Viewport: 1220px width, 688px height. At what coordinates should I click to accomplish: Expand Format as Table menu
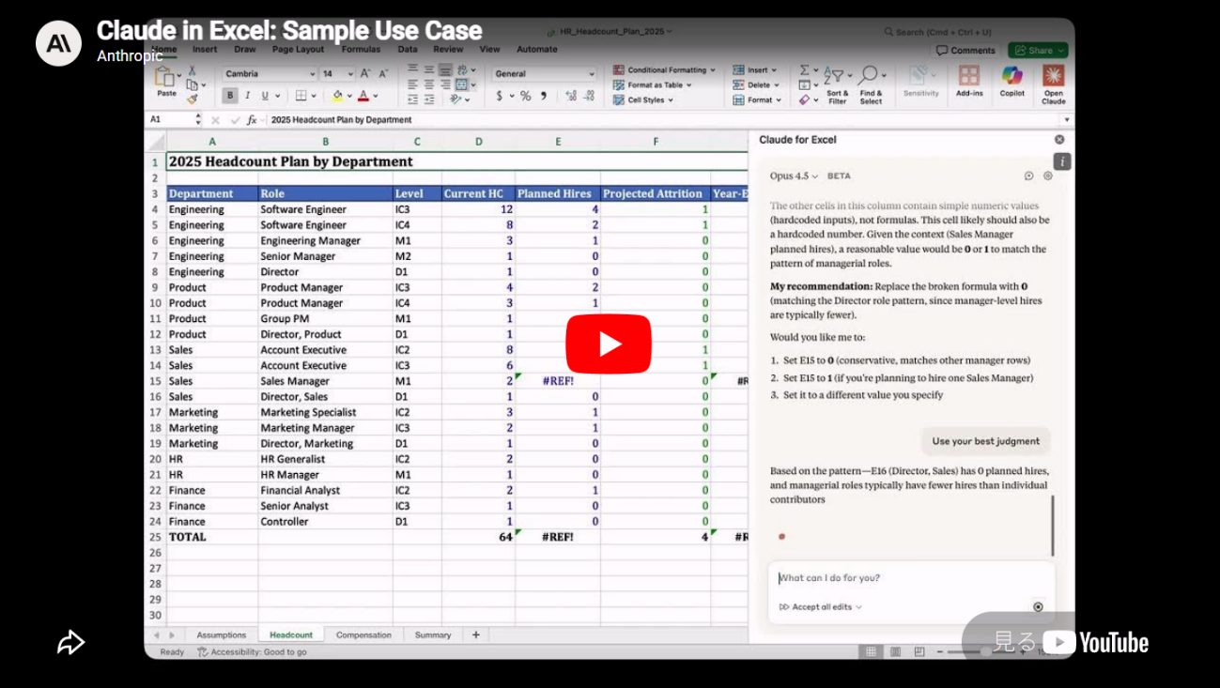(653, 85)
